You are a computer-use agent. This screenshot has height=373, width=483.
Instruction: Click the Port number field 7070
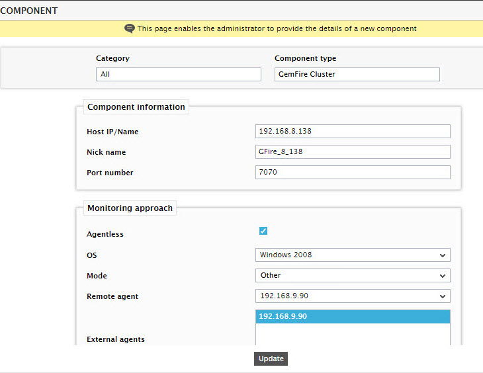pos(353,172)
